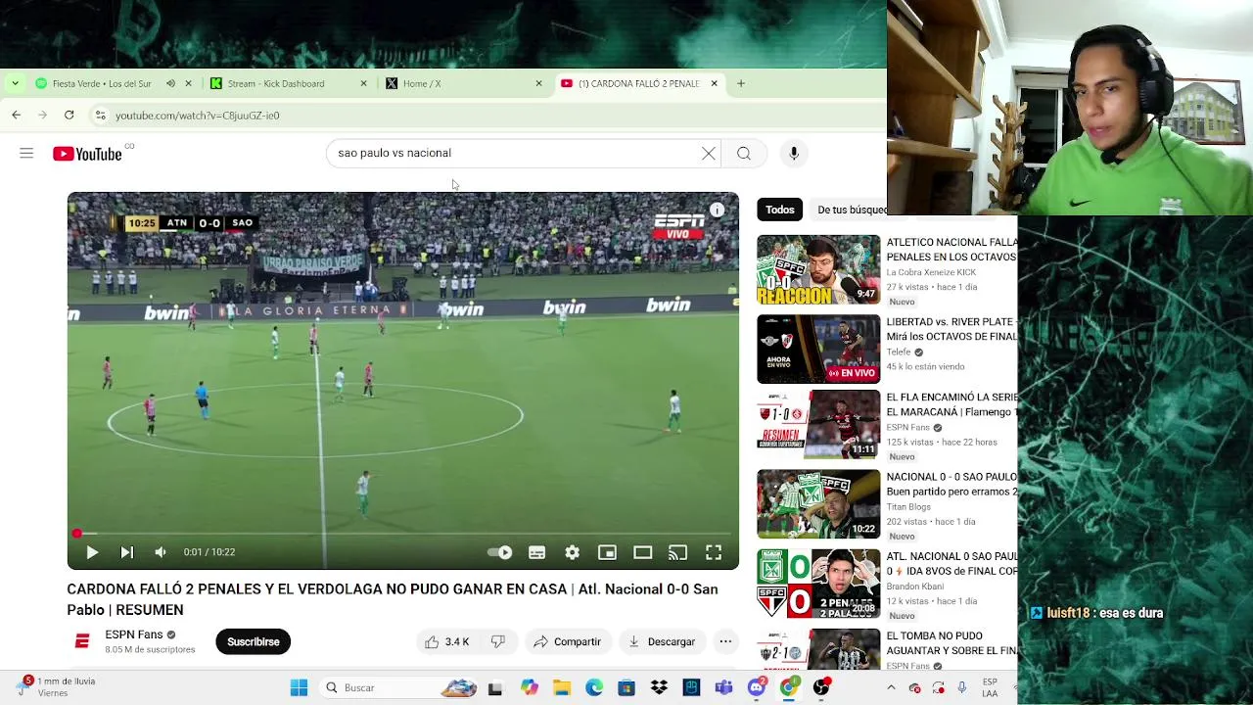
Task: Click the address bar URL
Action: tap(198, 116)
